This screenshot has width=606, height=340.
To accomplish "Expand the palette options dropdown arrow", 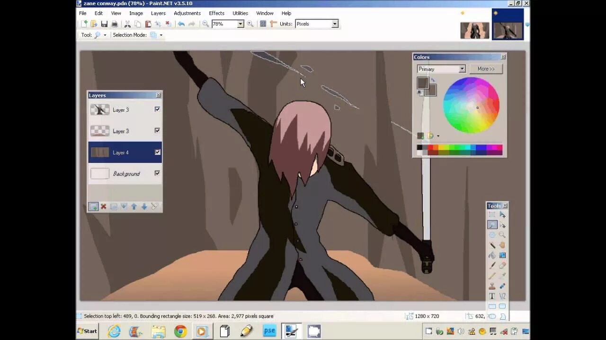I will click(x=438, y=136).
